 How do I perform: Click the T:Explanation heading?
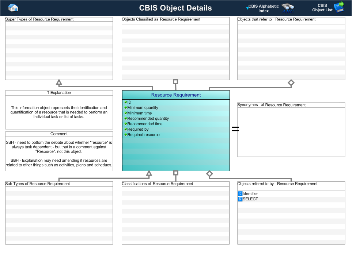[x=59, y=93]
